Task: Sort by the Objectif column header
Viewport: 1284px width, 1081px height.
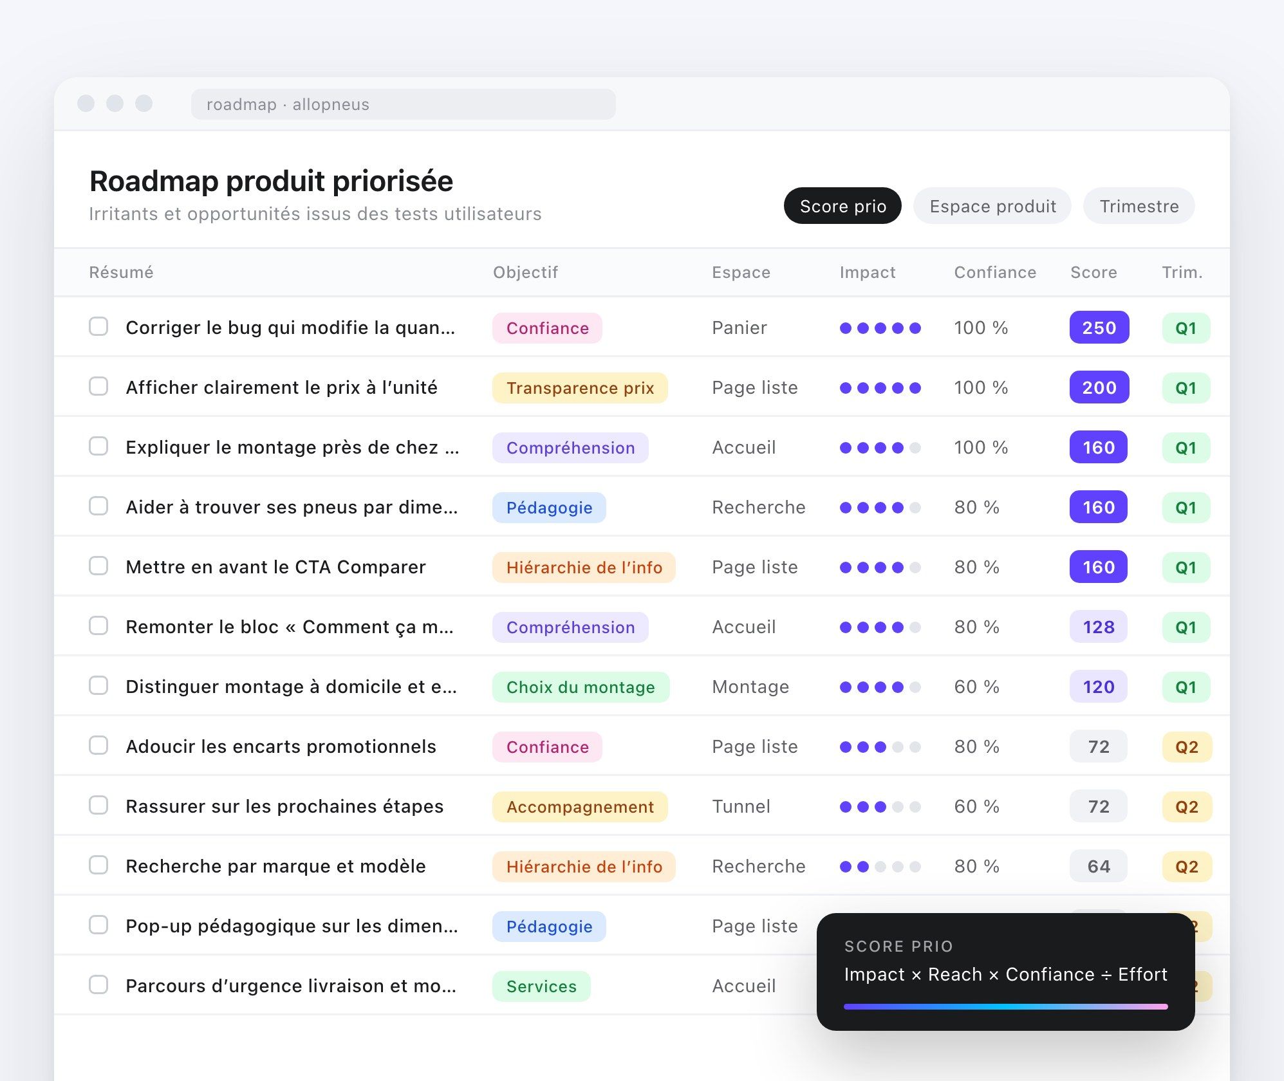Action: pos(525,272)
